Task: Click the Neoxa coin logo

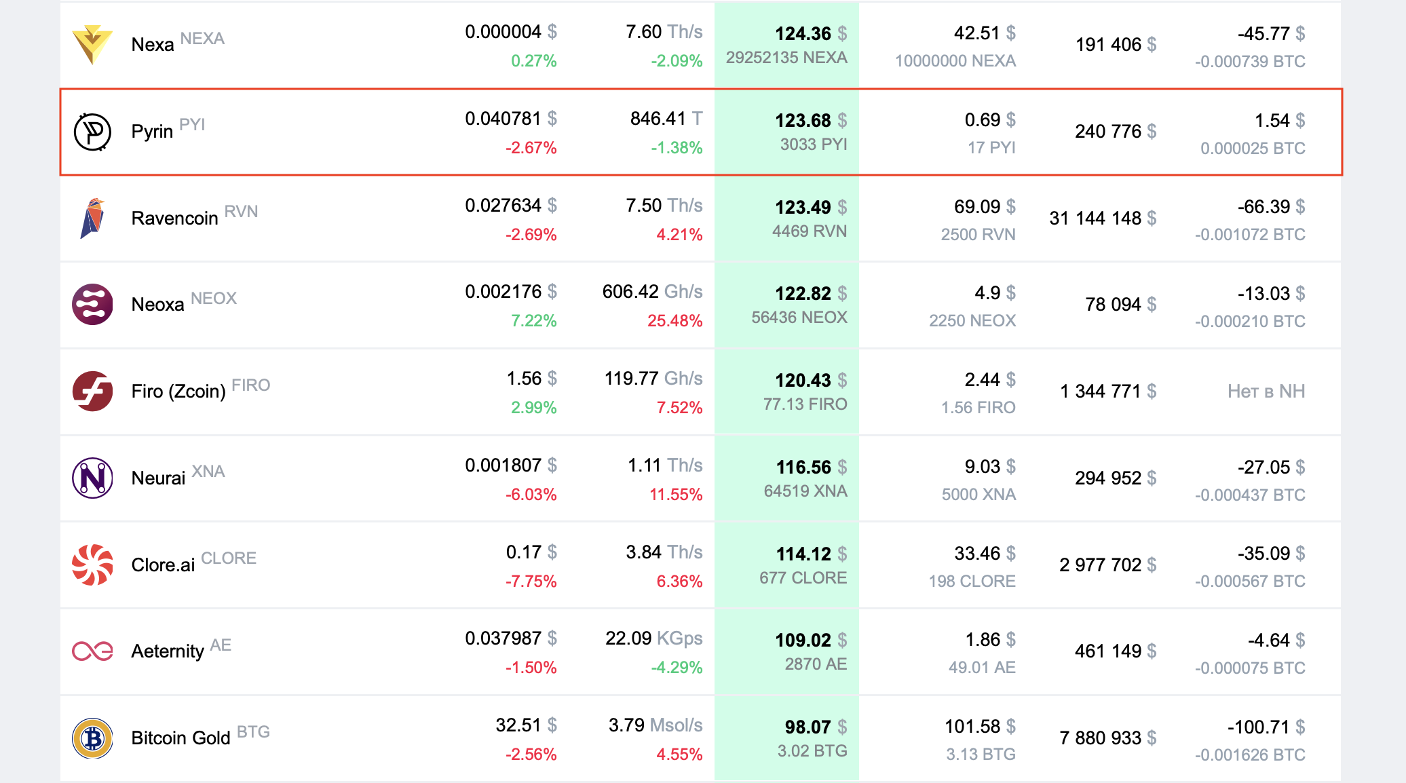Action: coord(94,305)
